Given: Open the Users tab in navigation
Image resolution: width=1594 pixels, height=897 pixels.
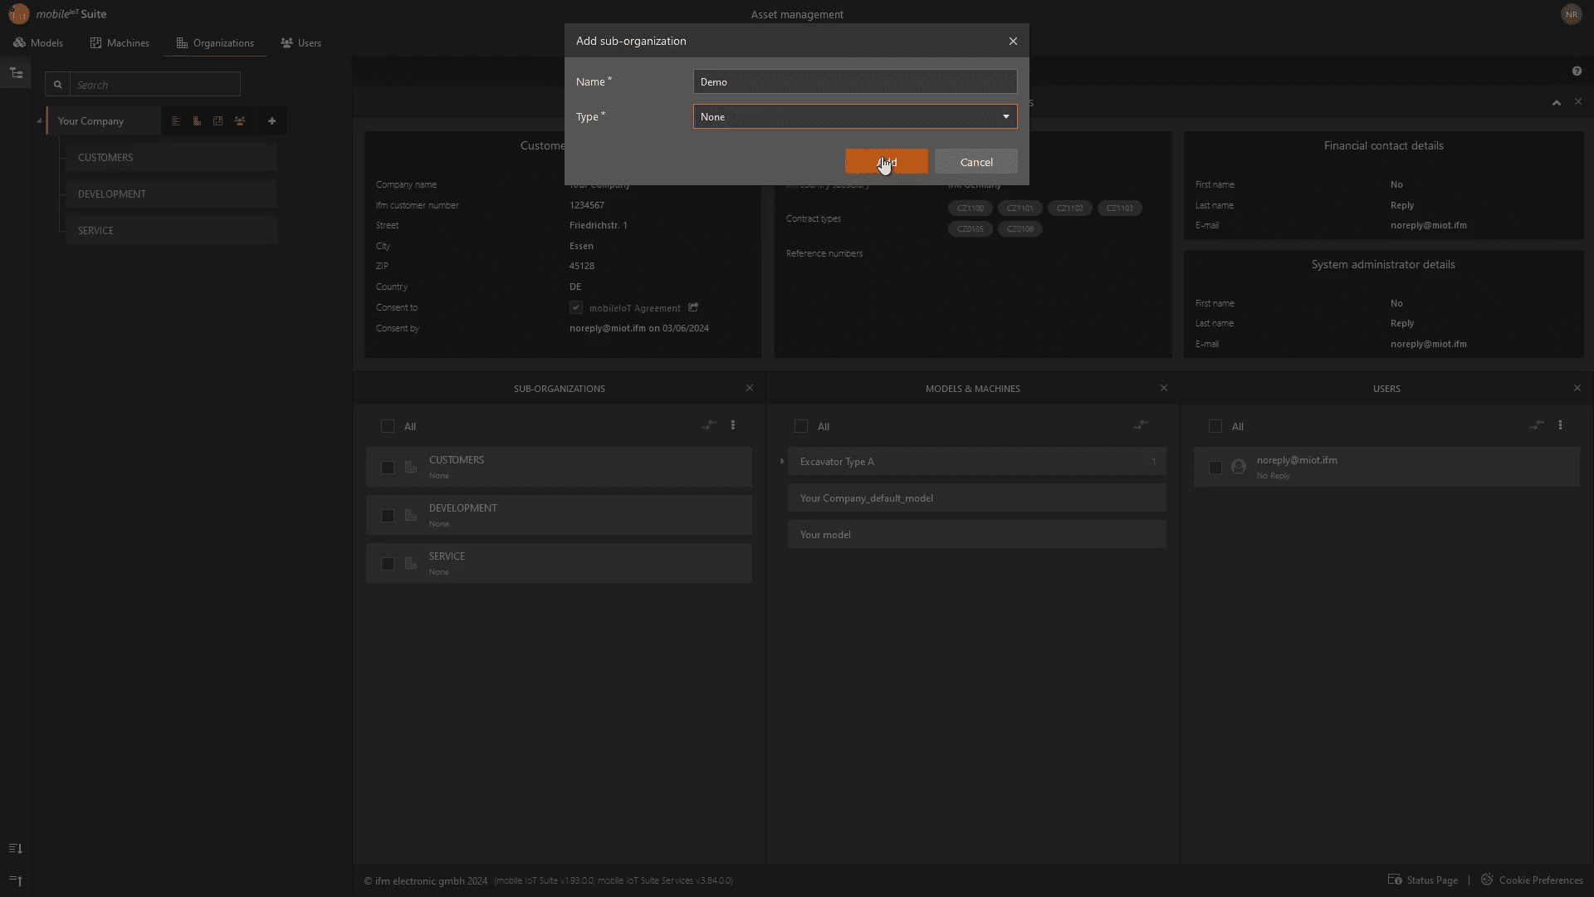Looking at the screenshot, I should pos(301,43).
